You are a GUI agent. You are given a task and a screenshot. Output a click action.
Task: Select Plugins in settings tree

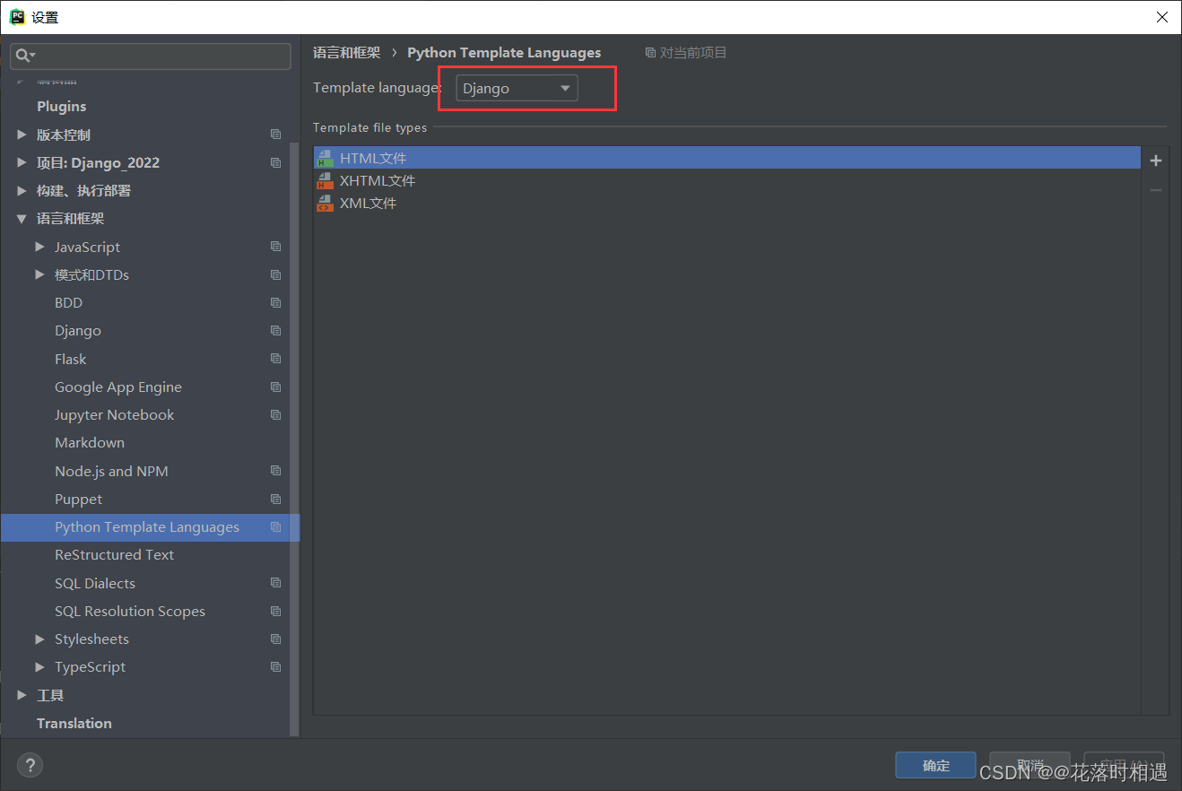click(x=61, y=106)
